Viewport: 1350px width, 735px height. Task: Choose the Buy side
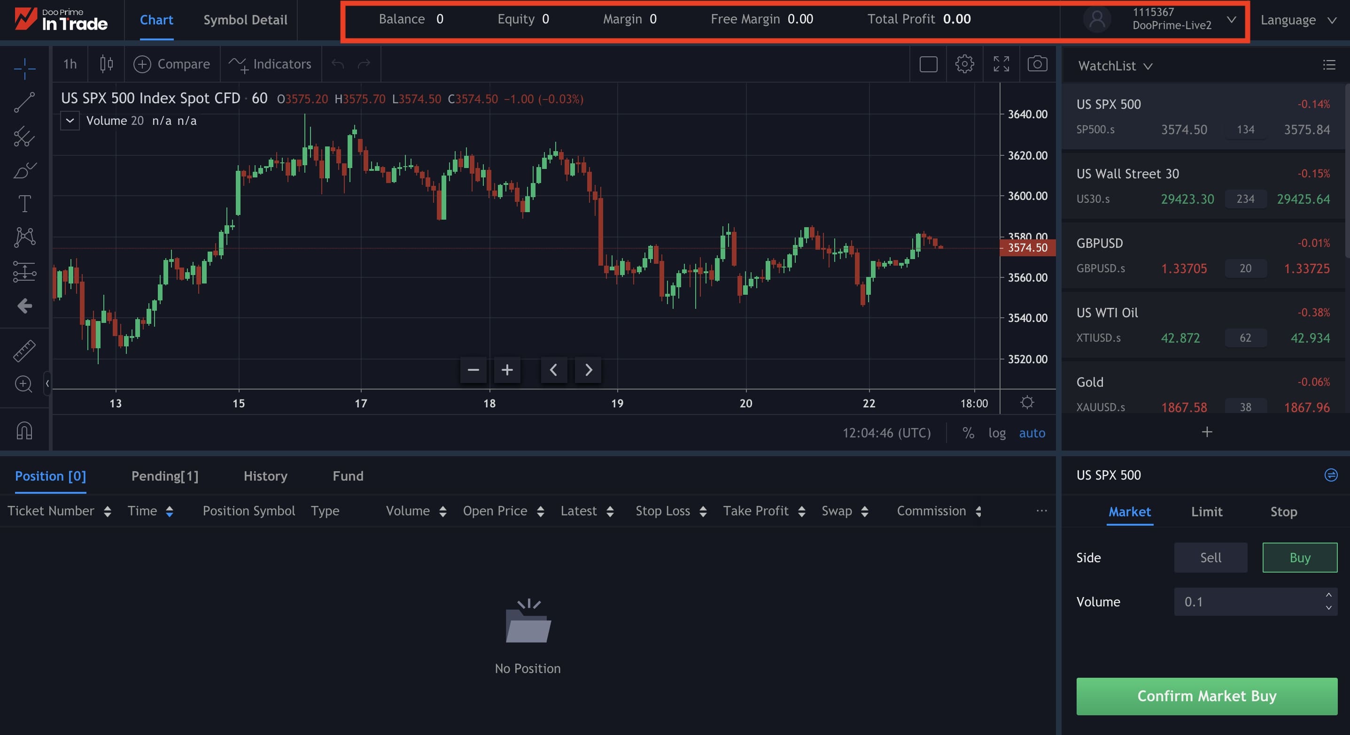coord(1300,558)
